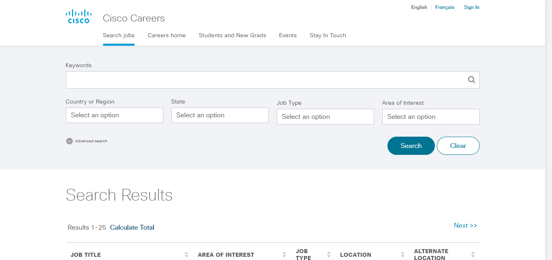Viewport: 552px width, 260px height.
Task: Open the Job Type dropdown
Action: 325,117
